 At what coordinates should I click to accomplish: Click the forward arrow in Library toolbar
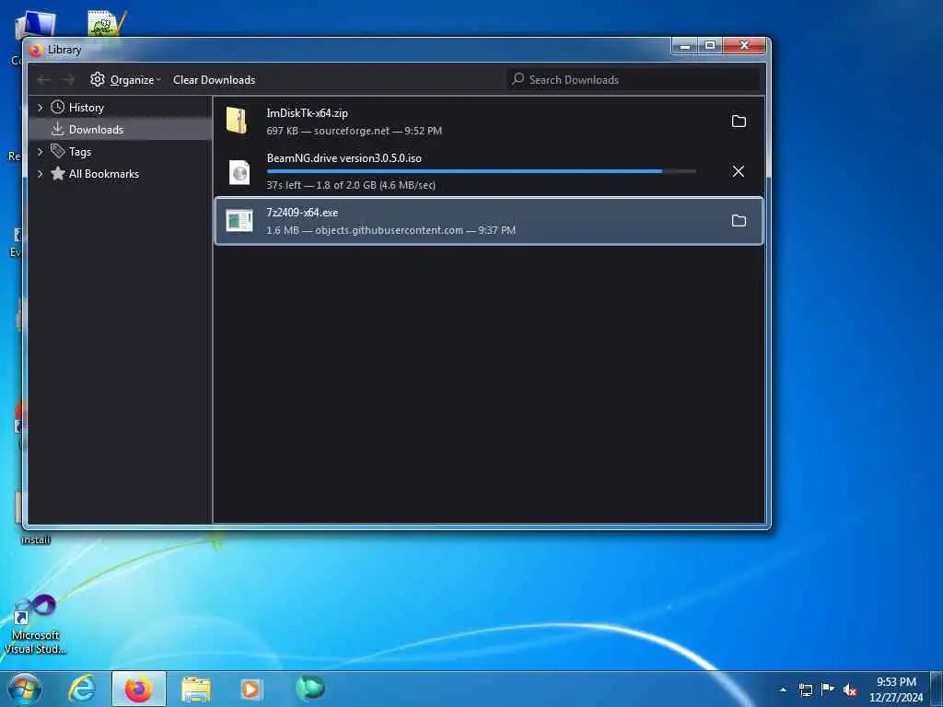68,79
